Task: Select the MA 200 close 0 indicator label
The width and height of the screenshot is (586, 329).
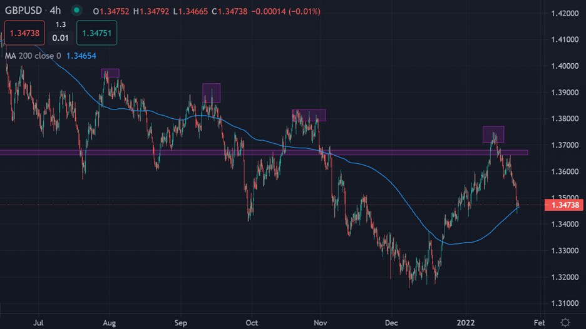Action: coord(33,56)
